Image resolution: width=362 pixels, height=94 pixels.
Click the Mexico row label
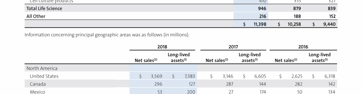pos(37,92)
